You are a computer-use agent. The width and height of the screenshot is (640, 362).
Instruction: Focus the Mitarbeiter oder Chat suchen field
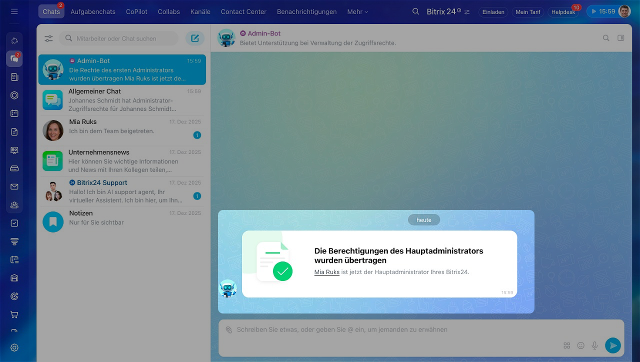click(x=118, y=38)
